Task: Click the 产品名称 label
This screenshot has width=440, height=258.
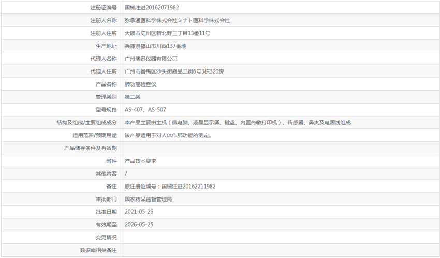Action: (106, 84)
